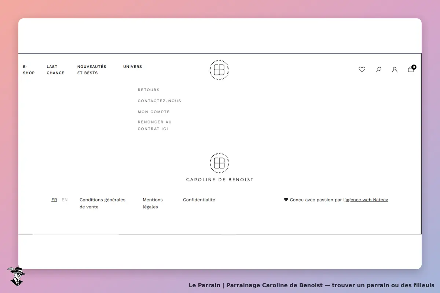Switch language to FR
This screenshot has height=293, width=440.
point(54,200)
